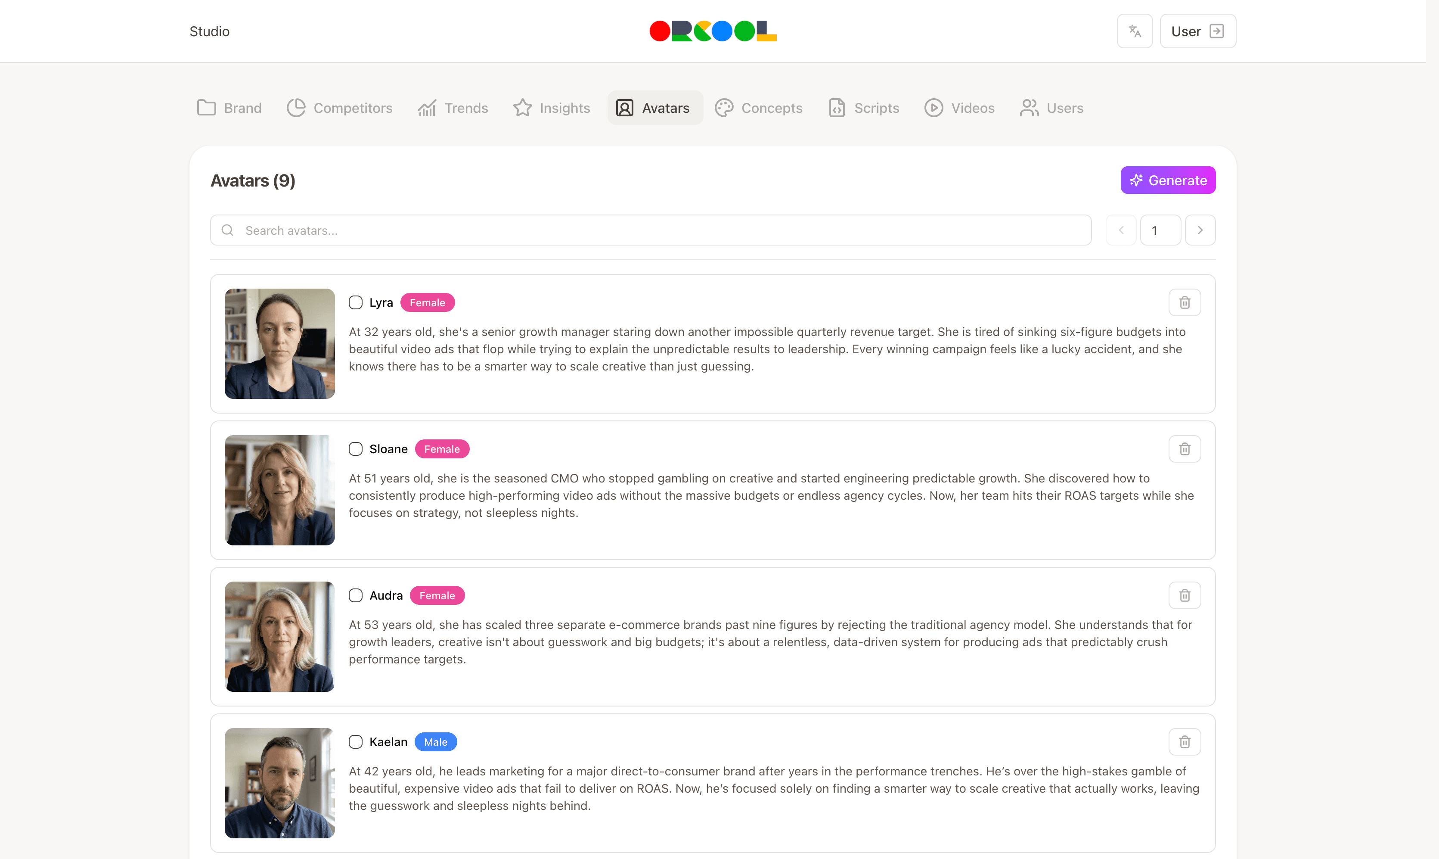Delete the Lyra avatar via trash icon

[1185, 303]
